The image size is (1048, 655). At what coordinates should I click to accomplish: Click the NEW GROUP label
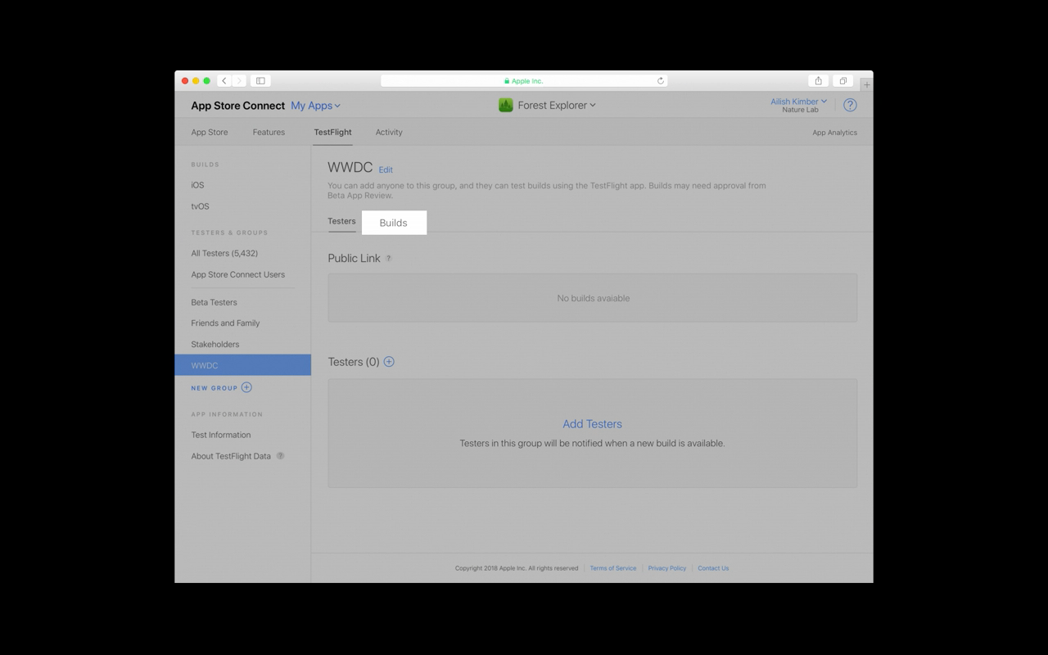pyautogui.click(x=214, y=388)
